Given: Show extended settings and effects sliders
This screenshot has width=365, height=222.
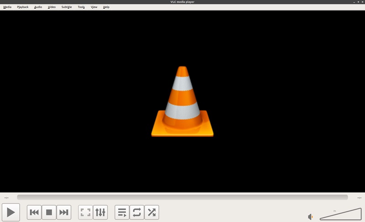Looking at the screenshot, I should pos(100,212).
